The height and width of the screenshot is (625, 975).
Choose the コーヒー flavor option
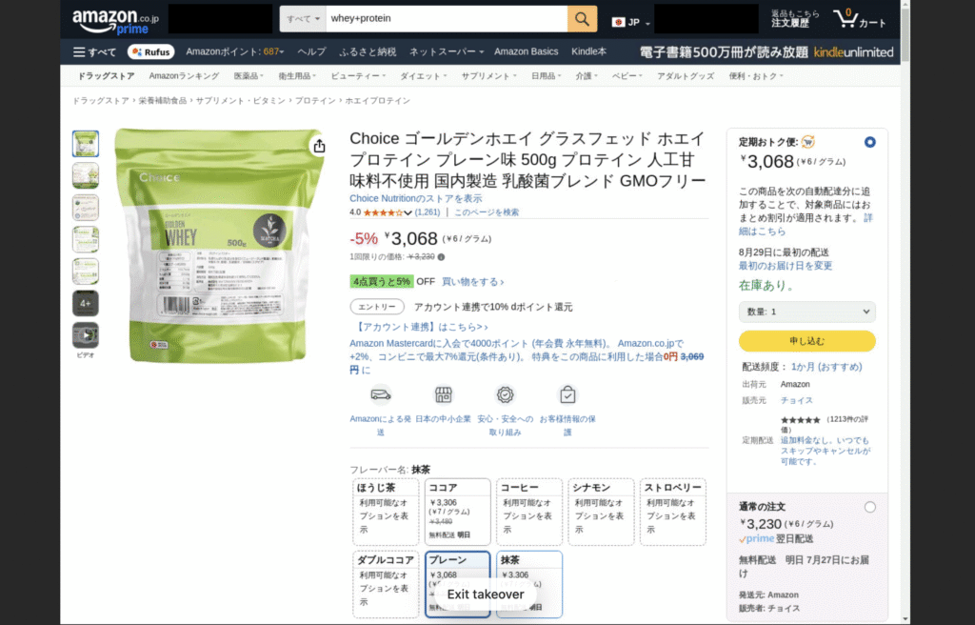529,512
